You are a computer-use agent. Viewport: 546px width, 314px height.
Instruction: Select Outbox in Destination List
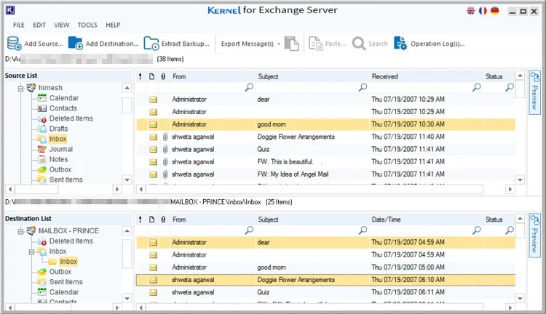pos(60,272)
